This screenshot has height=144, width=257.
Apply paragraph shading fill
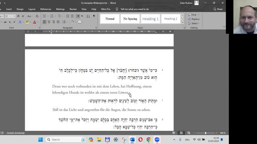click(x=72, y=22)
